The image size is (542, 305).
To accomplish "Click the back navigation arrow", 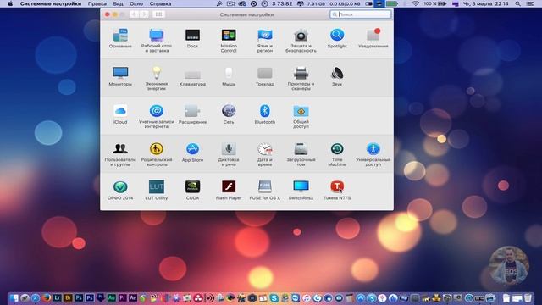I will coord(134,14).
